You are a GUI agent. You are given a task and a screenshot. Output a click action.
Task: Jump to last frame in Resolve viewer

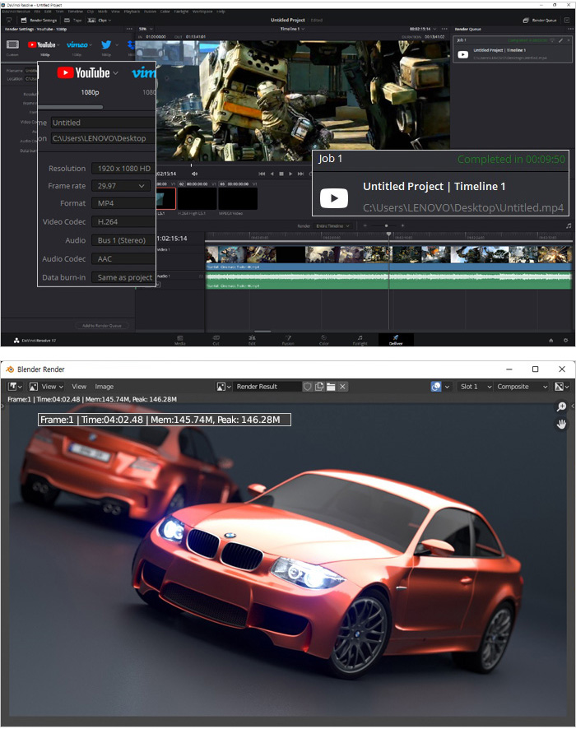301,174
